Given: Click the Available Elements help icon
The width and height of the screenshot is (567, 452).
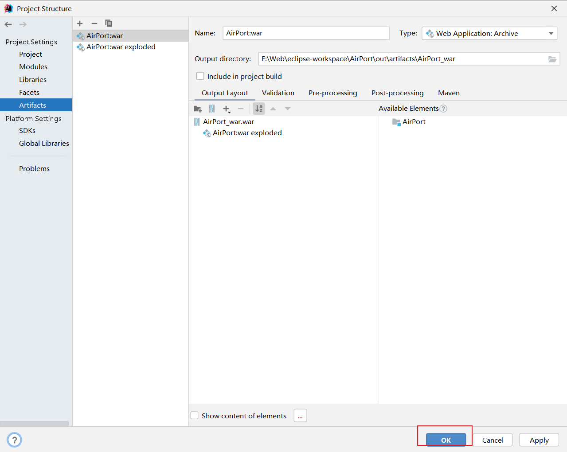Looking at the screenshot, I should tap(443, 108).
